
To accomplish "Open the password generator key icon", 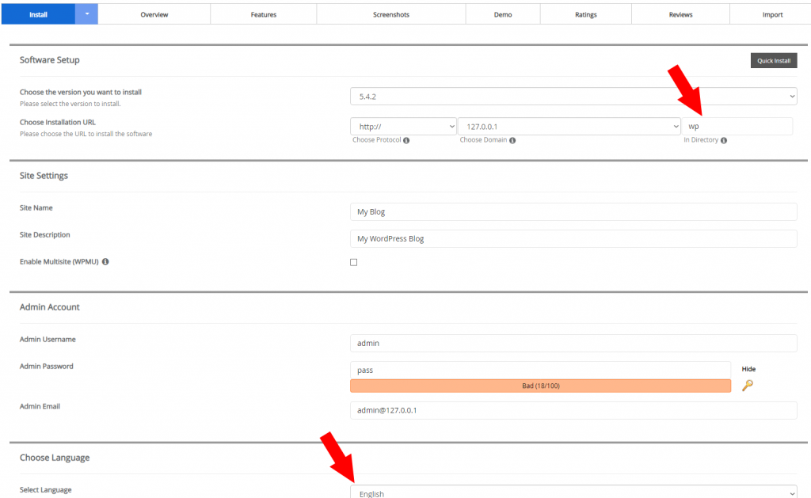I will (748, 386).
